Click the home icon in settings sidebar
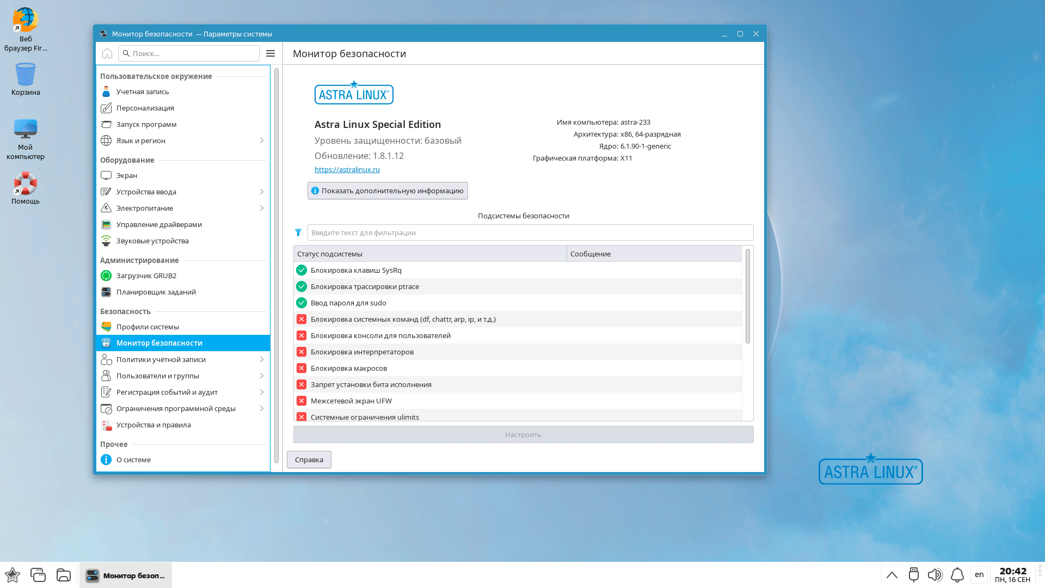The image size is (1045, 588). 107,53
